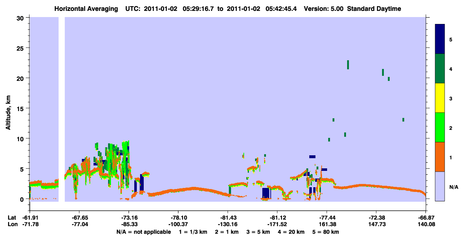This screenshot has width=473, height=242.
Task: Click legend text '3 = 5 km'
Action: 259,231
